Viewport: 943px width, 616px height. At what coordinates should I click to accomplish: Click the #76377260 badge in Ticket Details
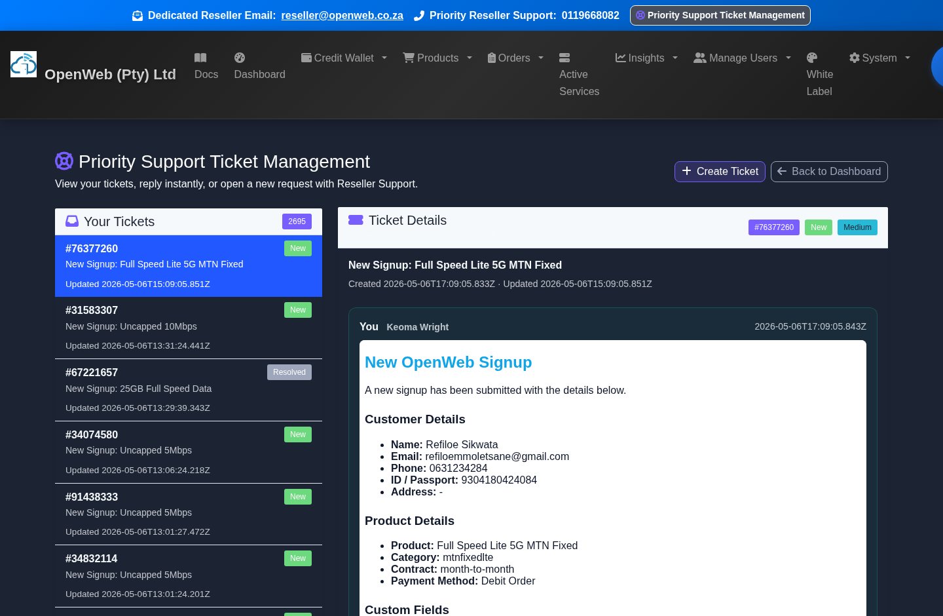point(774,227)
